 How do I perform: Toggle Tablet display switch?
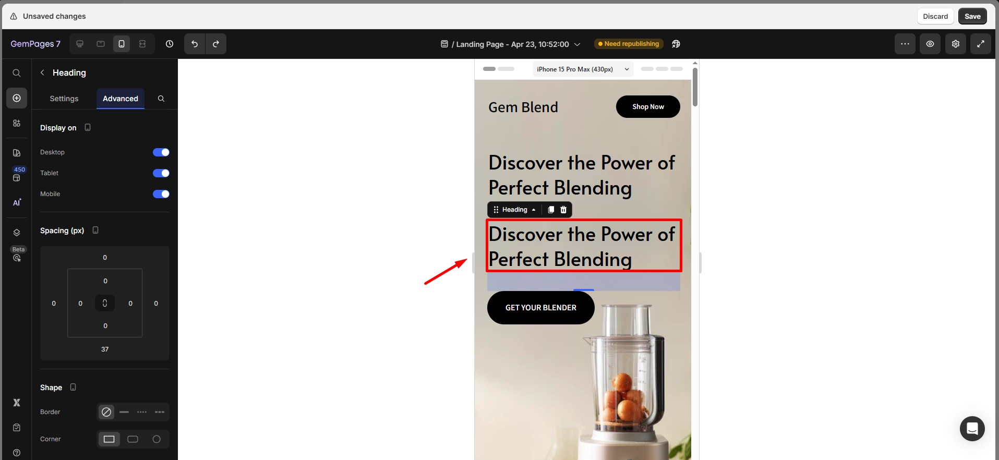click(x=161, y=173)
